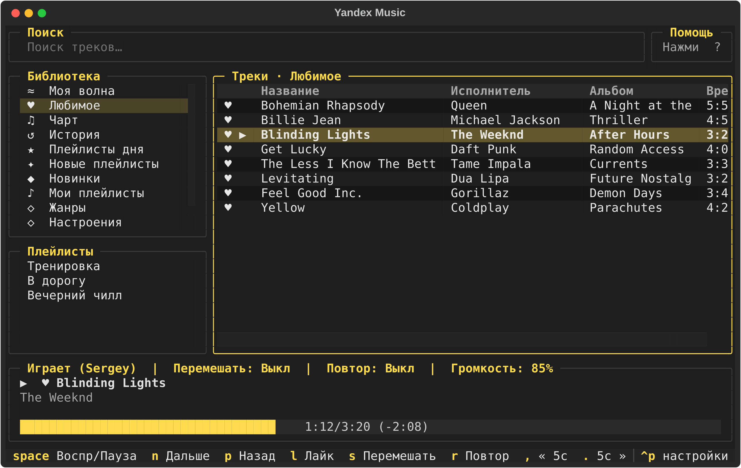This screenshot has width=741, height=468.
Task: Toggle heart on The Less I Know
Action: (228, 164)
